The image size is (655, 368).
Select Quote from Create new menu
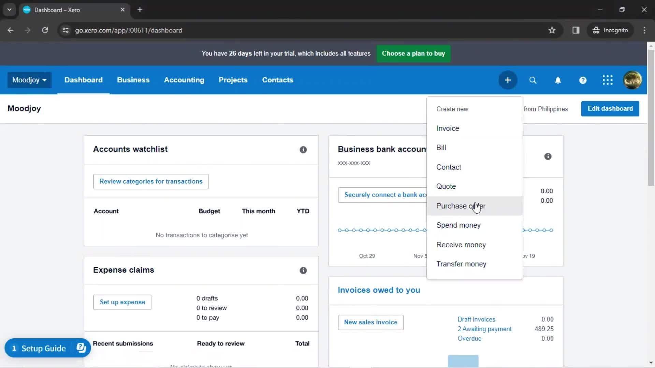pyautogui.click(x=475, y=186)
